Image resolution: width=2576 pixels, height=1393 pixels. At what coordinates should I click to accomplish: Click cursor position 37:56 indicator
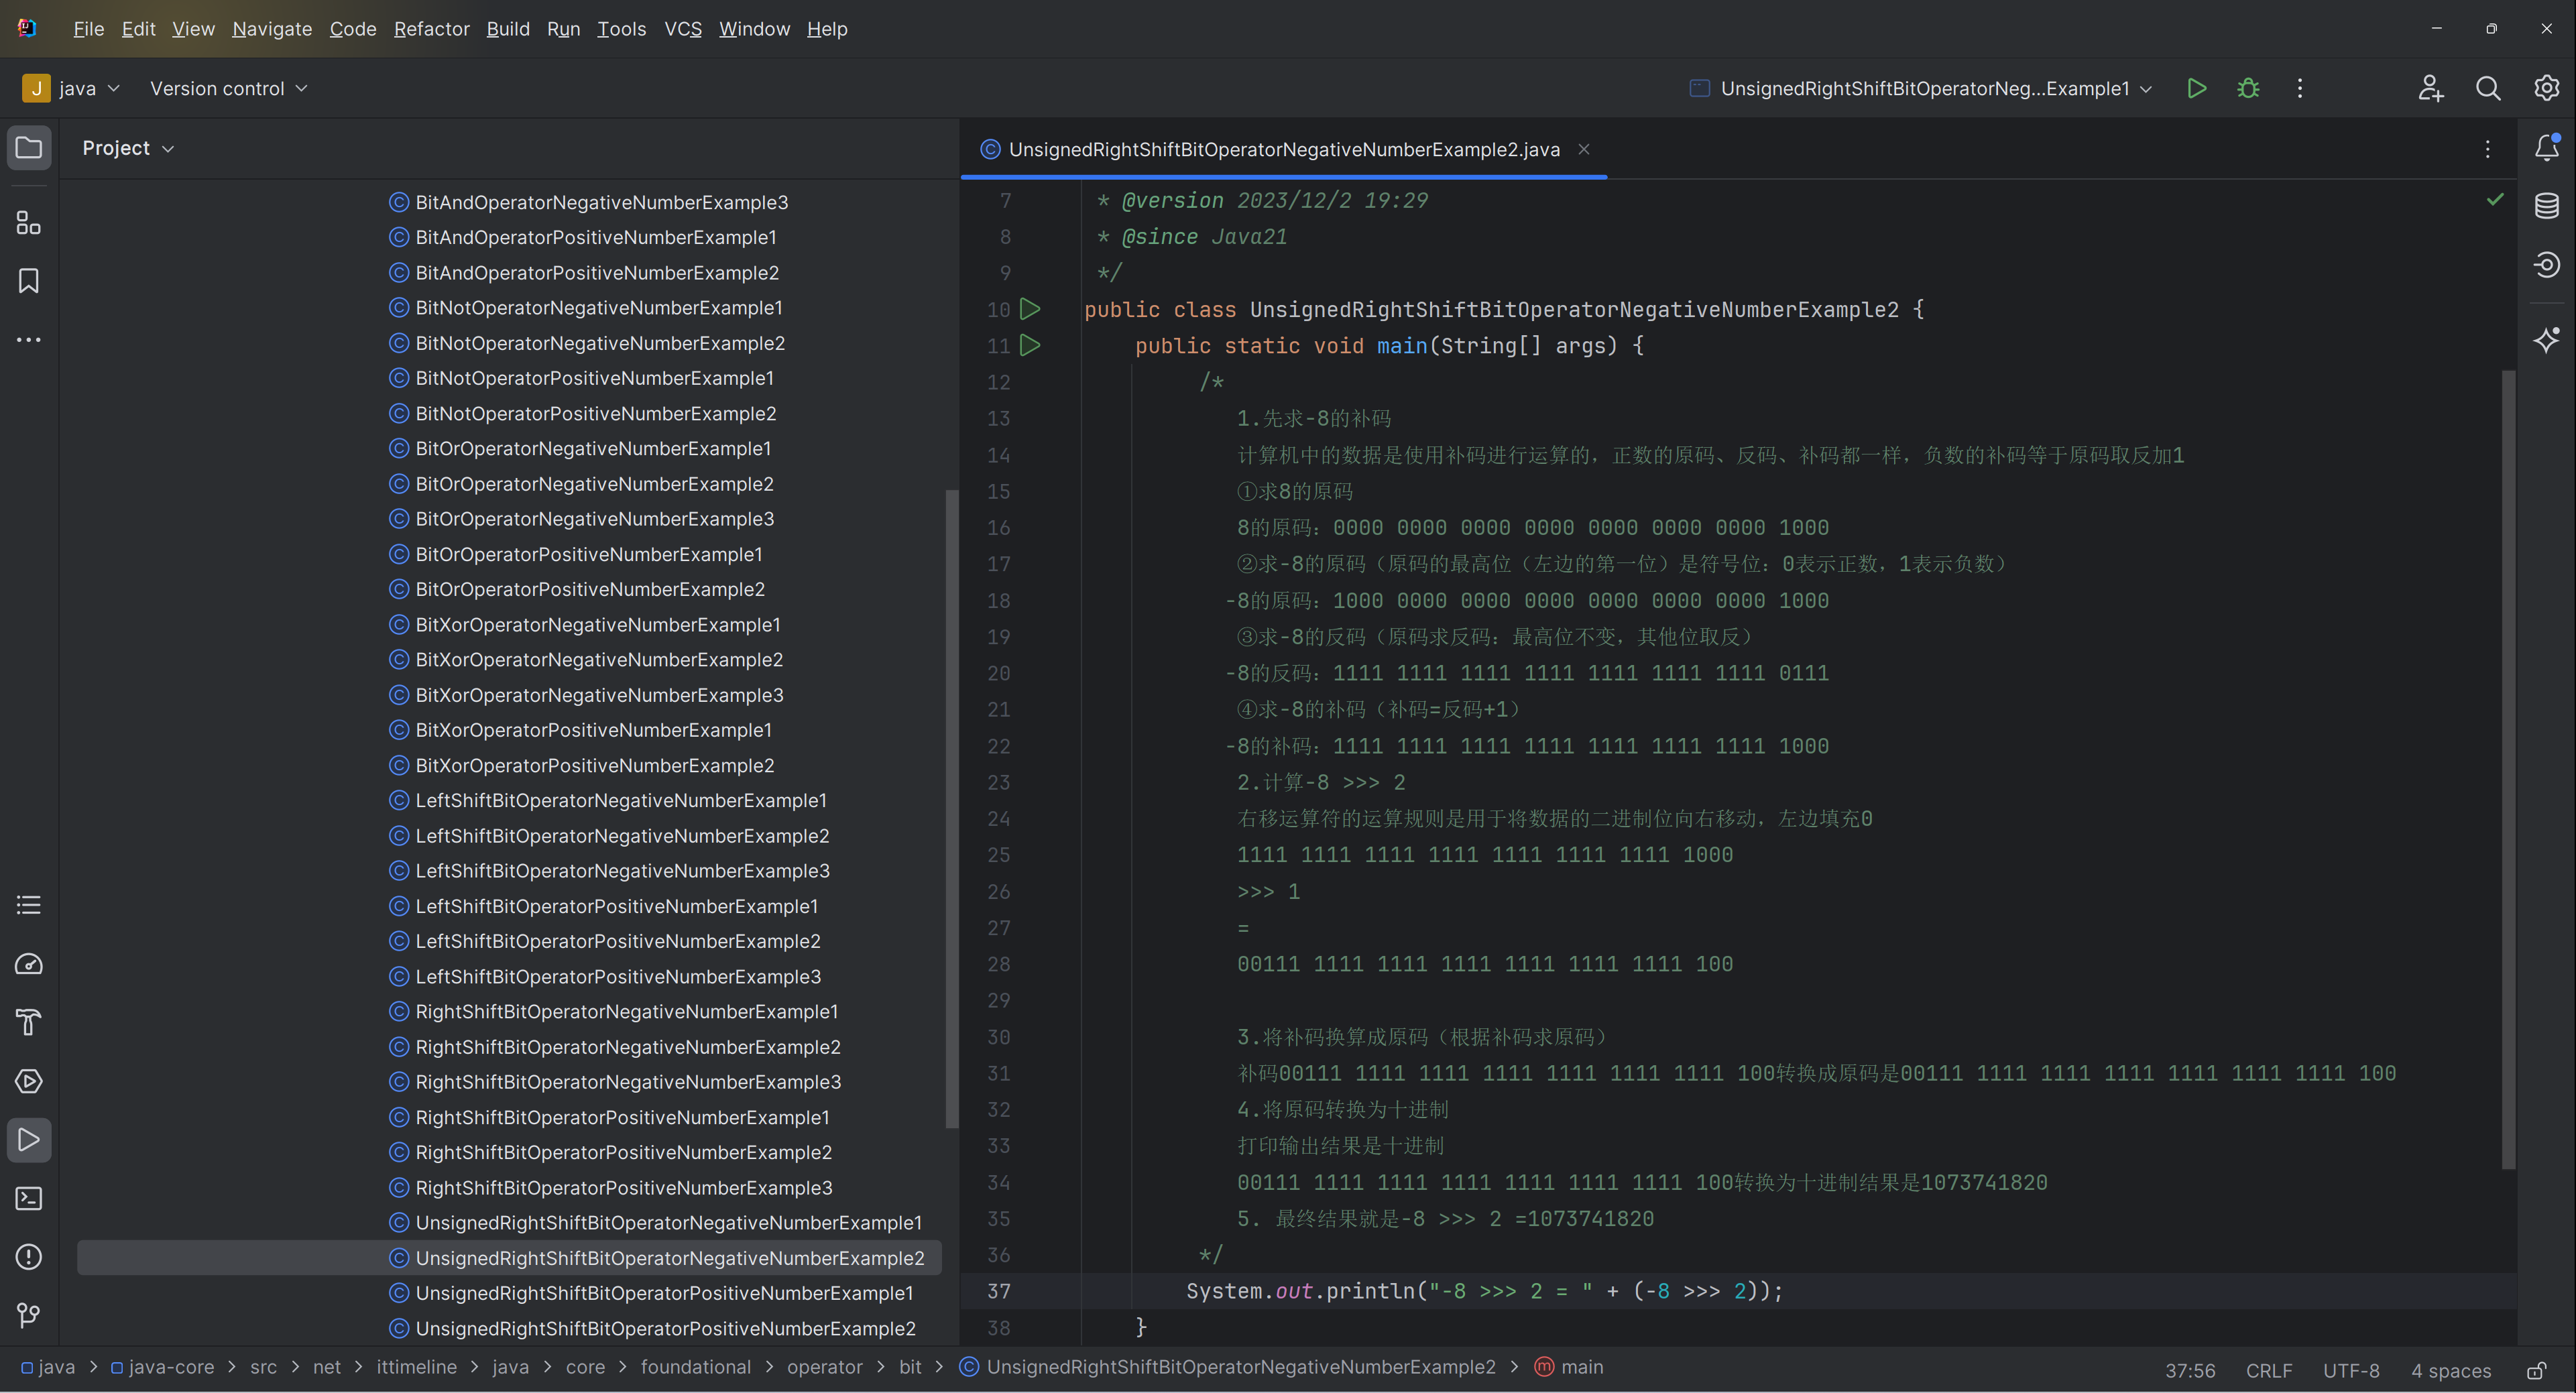point(2190,1370)
